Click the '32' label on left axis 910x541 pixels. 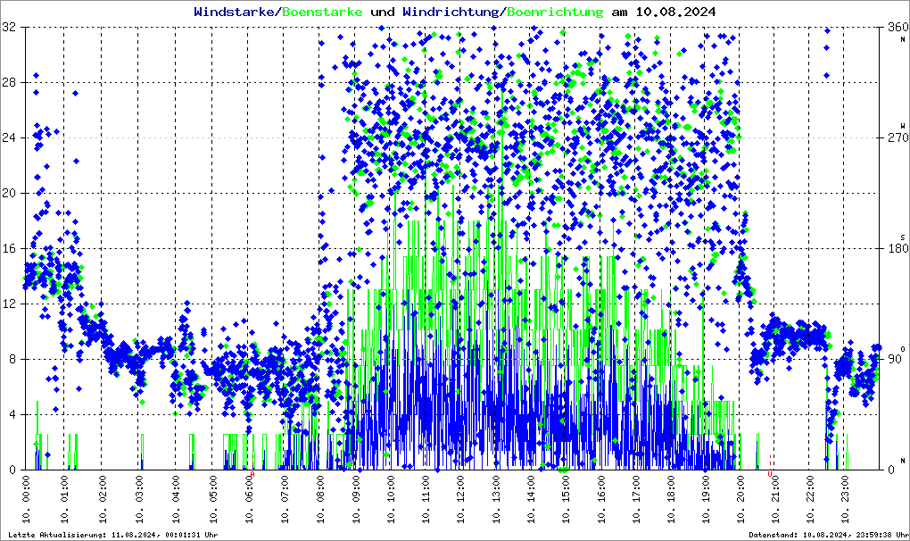[x=10, y=28]
